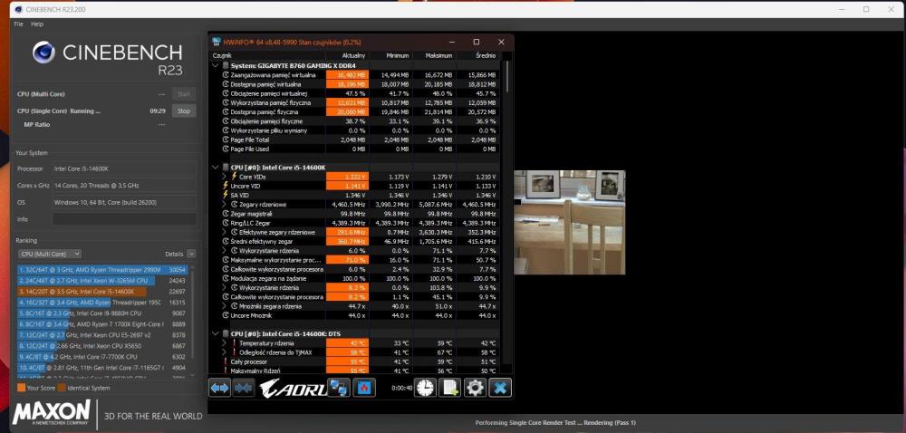Click the lightning icon beside SA VID
The image size is (906, 433).
[x=226, y=195]
